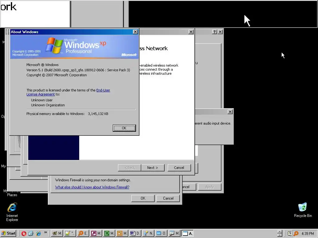Click the blue swirl Quick Launch icon
The width and height of the screenshot is (318, 238).
(31, 233)
